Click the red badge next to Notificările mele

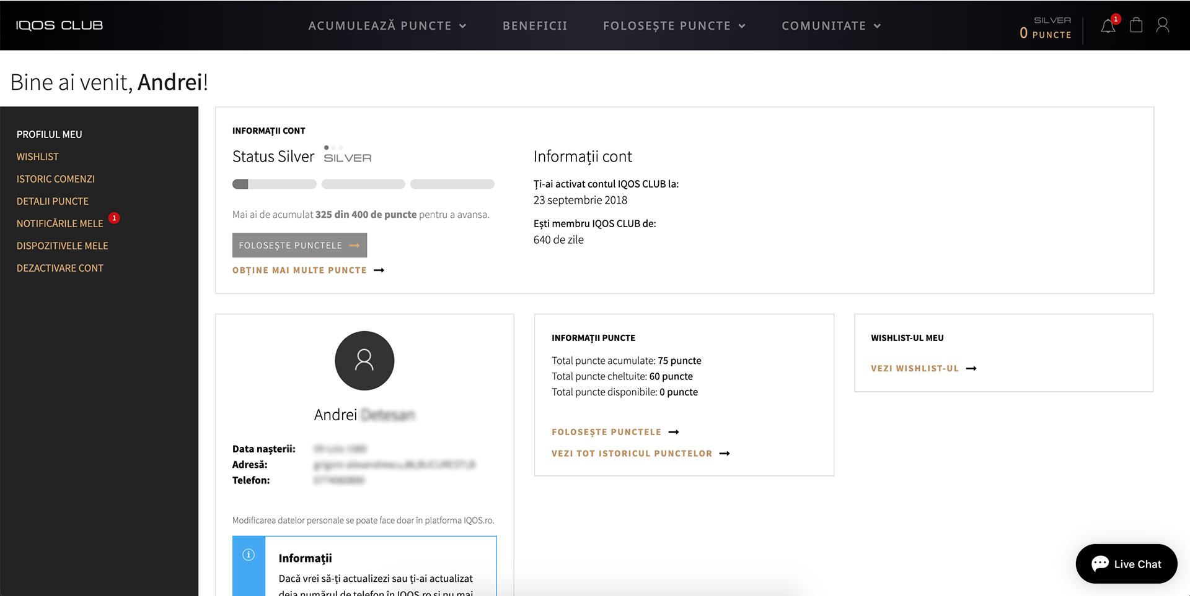(x=114, y=218)
